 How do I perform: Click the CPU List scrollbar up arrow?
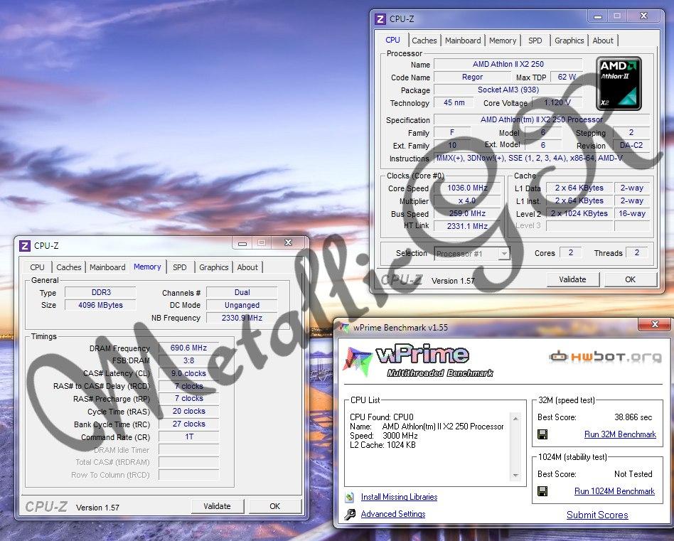click(x=515, y=418)
